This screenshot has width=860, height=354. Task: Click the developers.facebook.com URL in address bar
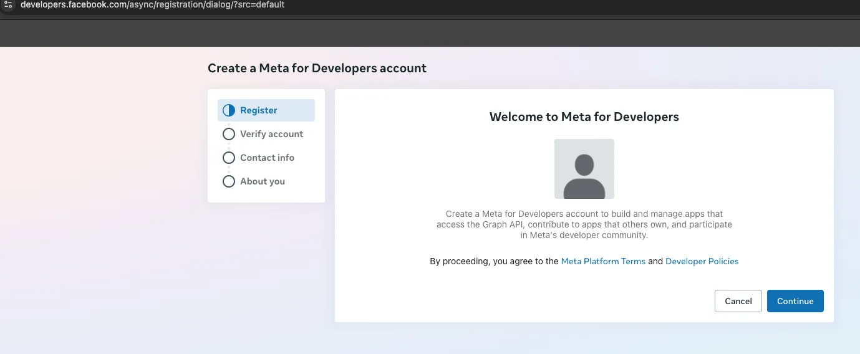point(152,4)
